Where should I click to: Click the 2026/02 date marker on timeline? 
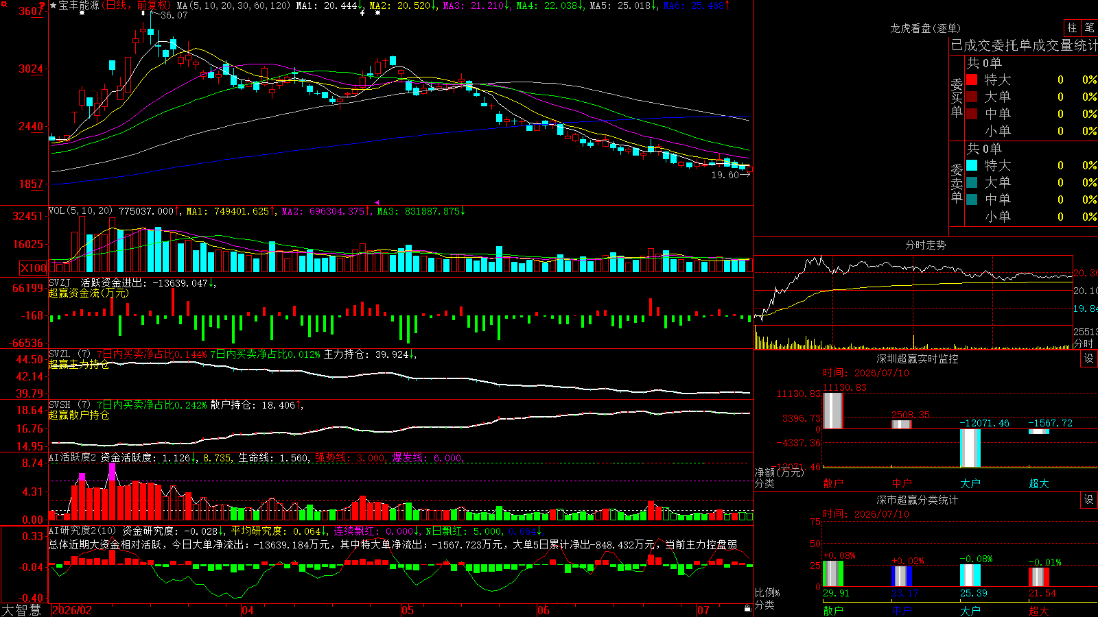(x=72, y=610)
